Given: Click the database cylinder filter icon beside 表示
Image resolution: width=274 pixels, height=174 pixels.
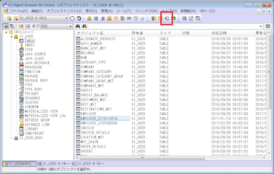Looking at the screenshot, I should click(21, 26).
